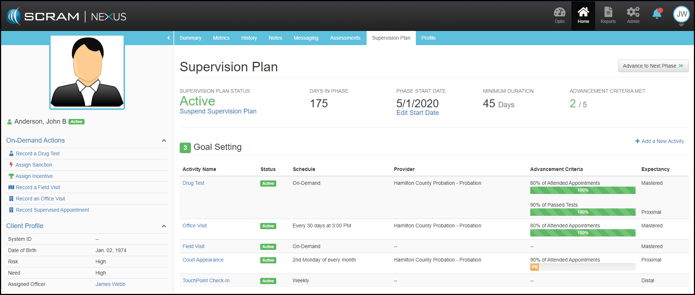
Task: Click the Court Appearance 0% progress bar
Action: point(582,267)
